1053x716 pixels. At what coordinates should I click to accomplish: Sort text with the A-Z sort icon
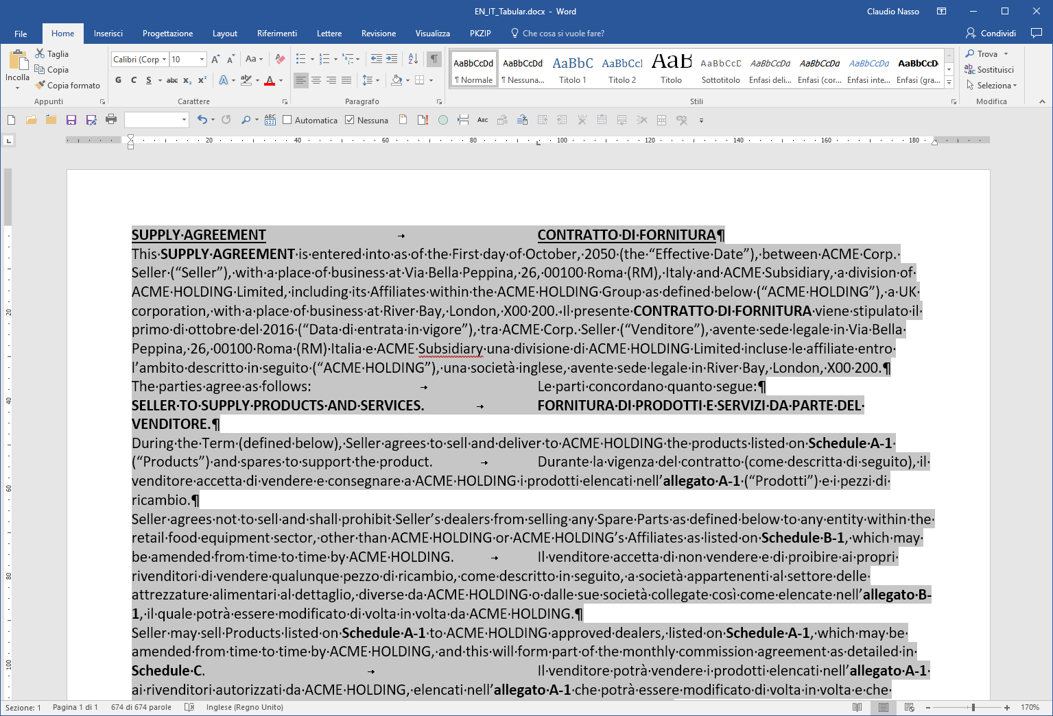(413, 60)
